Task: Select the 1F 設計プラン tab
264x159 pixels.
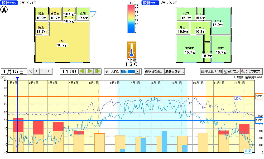Action: [x=9, y=3]
